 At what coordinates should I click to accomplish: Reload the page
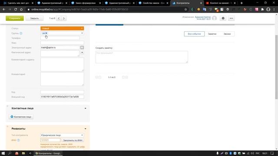coord(16,10)
